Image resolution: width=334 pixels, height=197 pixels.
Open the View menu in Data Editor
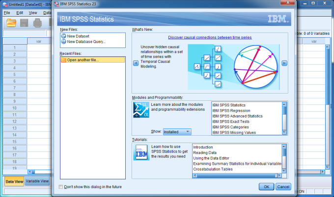[33, 13]
